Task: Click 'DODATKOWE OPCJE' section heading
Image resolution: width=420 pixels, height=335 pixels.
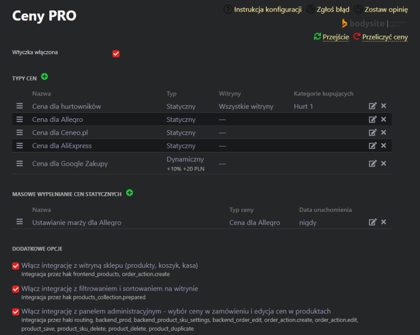Action: [x=37, y=249]
